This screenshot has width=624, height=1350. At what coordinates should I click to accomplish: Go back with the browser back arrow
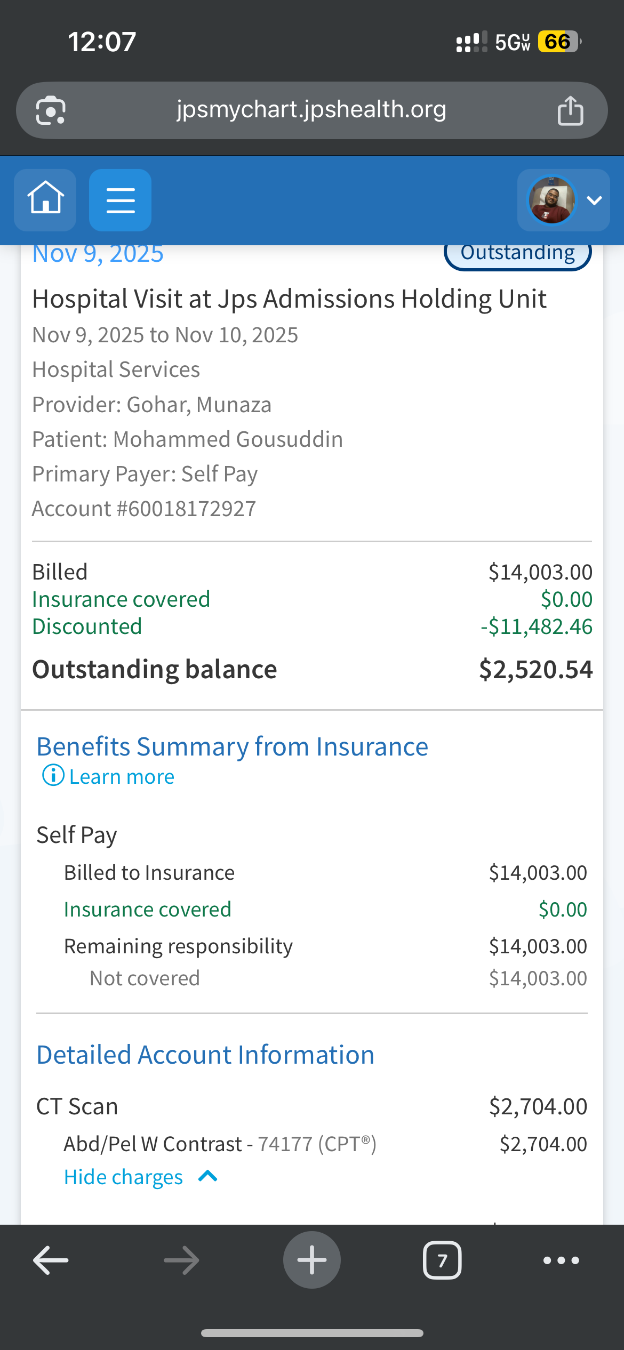51,1260
